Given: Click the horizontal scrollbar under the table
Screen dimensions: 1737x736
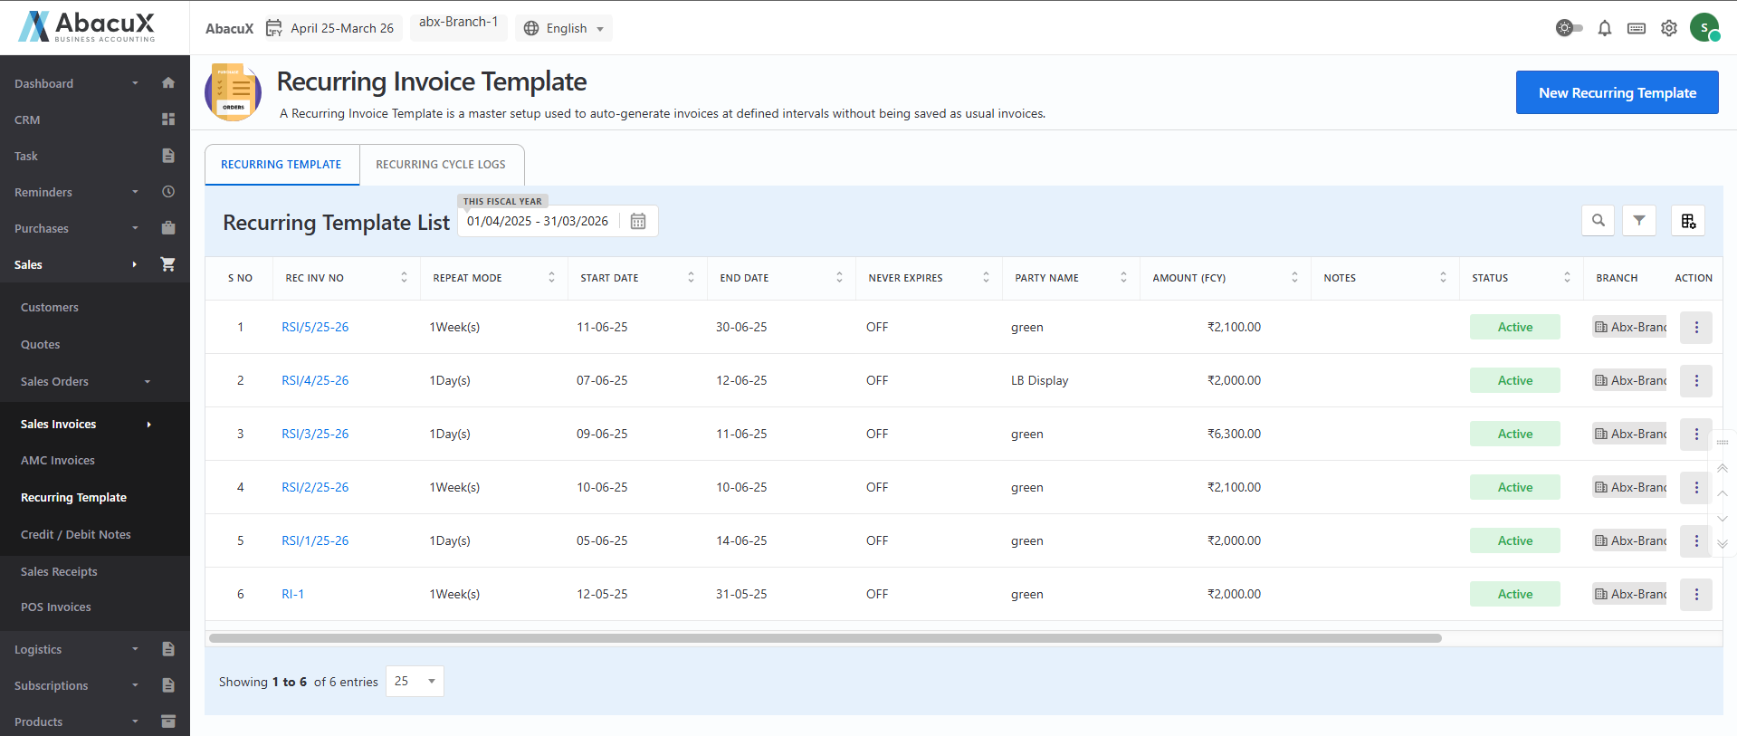Looking at the screenshot, I should (825, 638).
